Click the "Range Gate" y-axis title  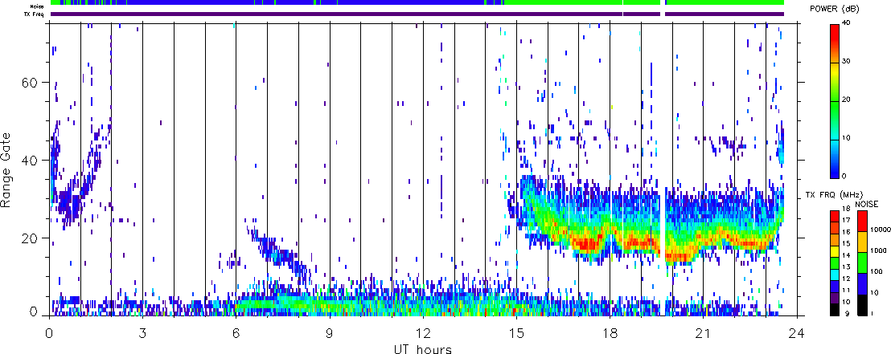pyautogui.click(x=6, y=169)
